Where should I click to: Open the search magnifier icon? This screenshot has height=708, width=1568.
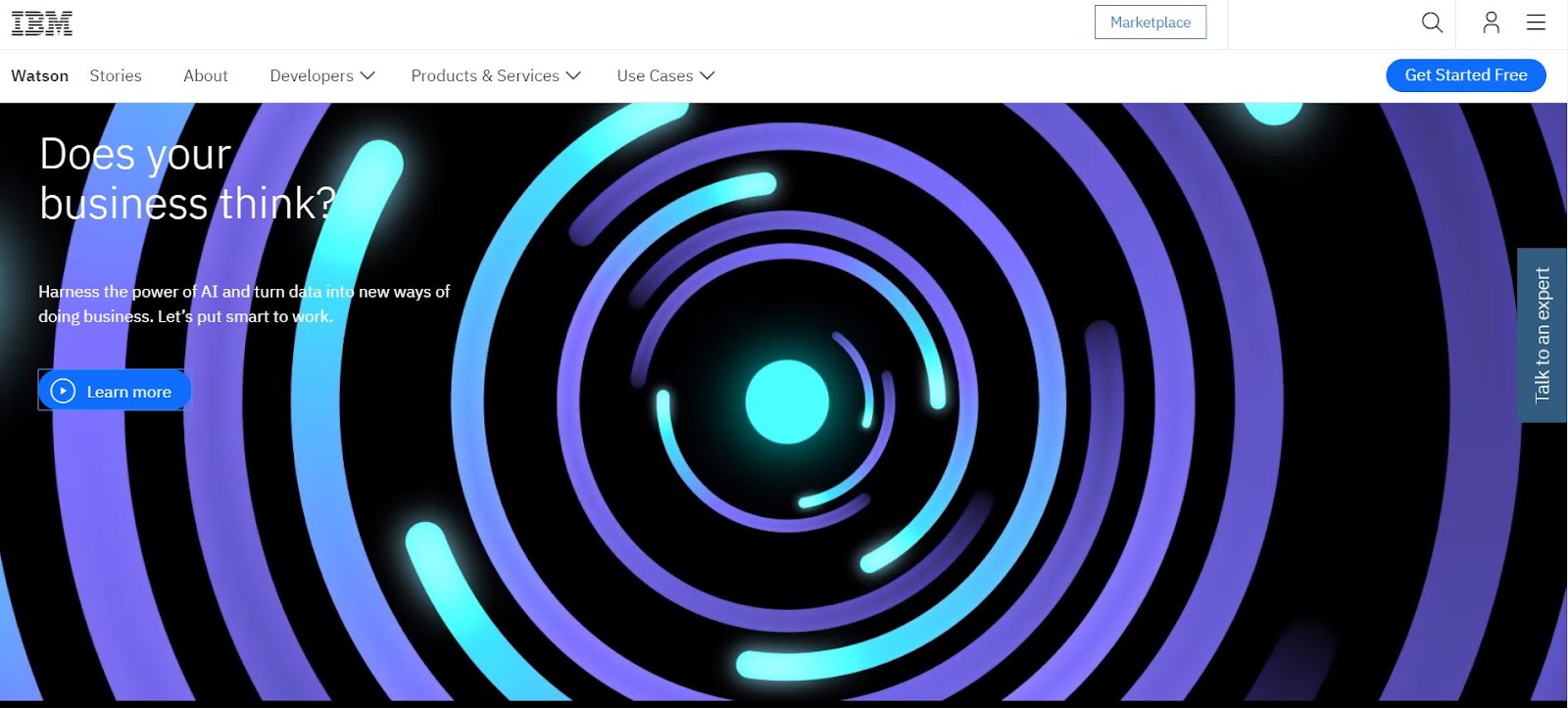[1432, 23]
